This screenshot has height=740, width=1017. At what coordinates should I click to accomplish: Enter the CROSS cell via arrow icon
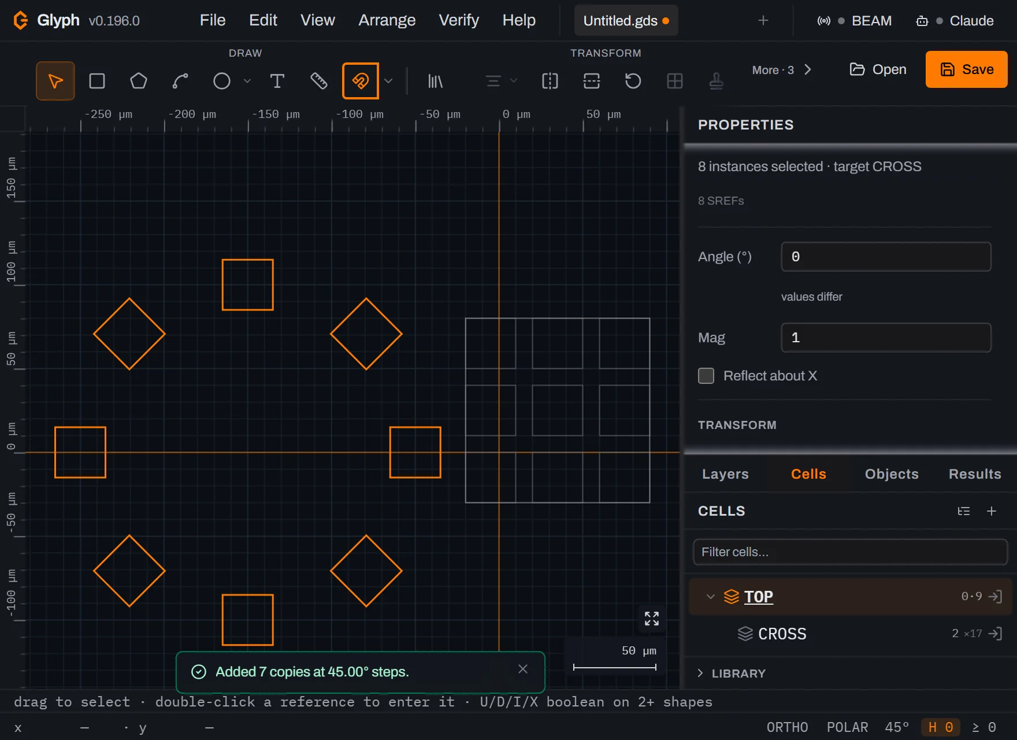point(995,634)
